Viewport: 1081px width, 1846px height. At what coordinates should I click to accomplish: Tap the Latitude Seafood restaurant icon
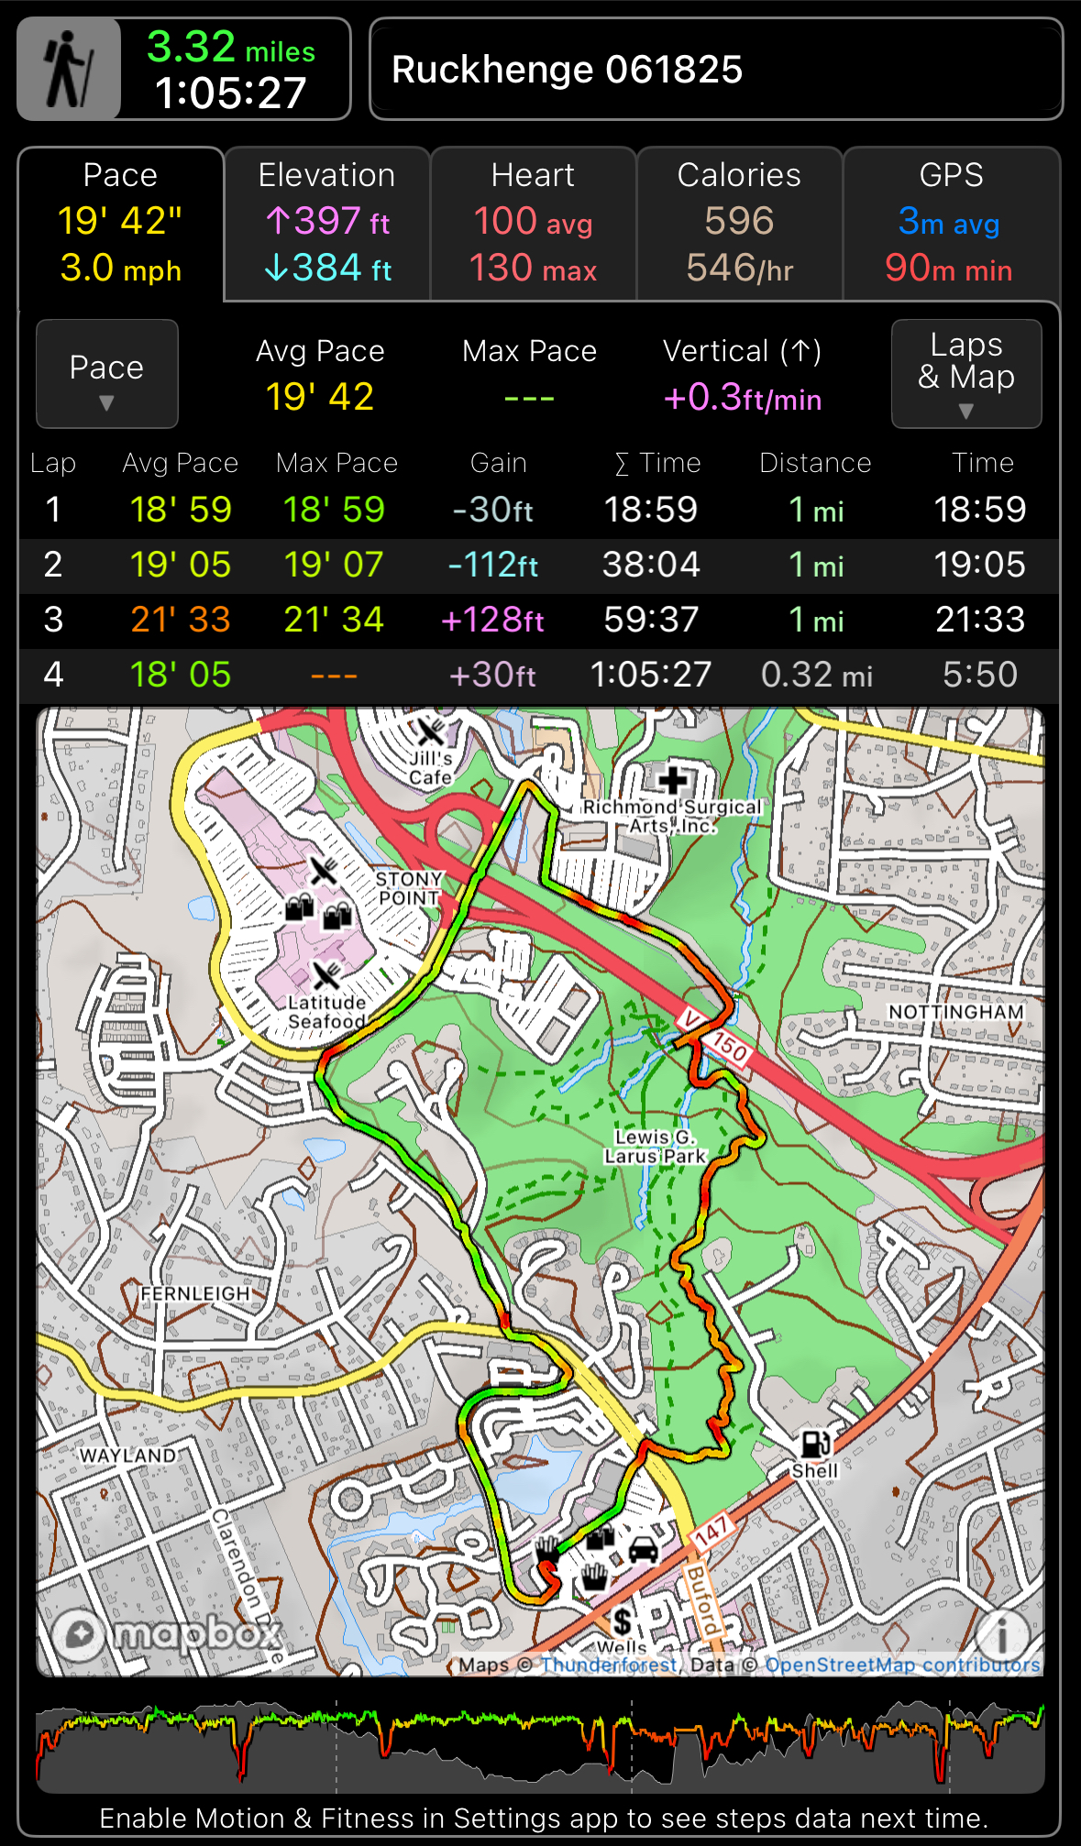[x=326, y=974]
